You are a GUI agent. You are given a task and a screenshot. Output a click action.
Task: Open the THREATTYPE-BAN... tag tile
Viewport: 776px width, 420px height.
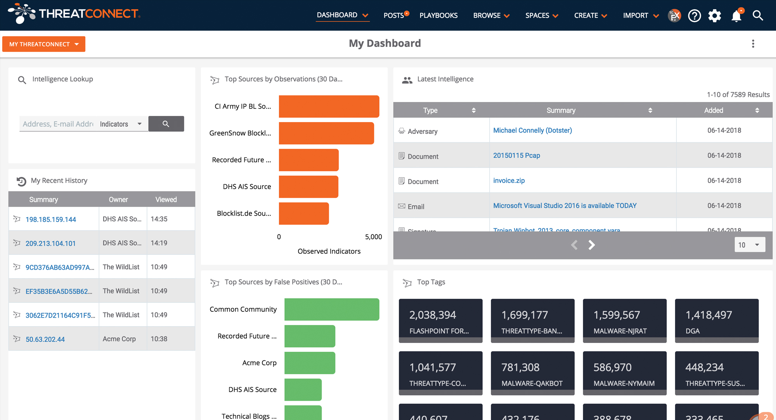(x=533, y=321)
